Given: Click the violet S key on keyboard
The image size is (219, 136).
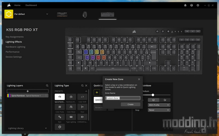Looking at the screenshot, I should 93,57.
